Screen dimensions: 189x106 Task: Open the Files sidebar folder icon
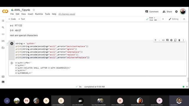click(3, 48)
